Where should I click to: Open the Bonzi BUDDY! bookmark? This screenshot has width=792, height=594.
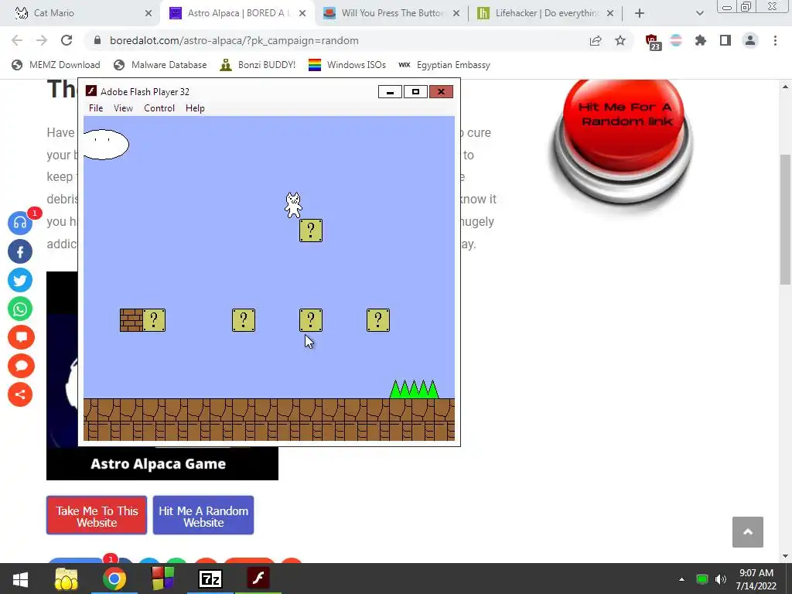pos(258,65)
